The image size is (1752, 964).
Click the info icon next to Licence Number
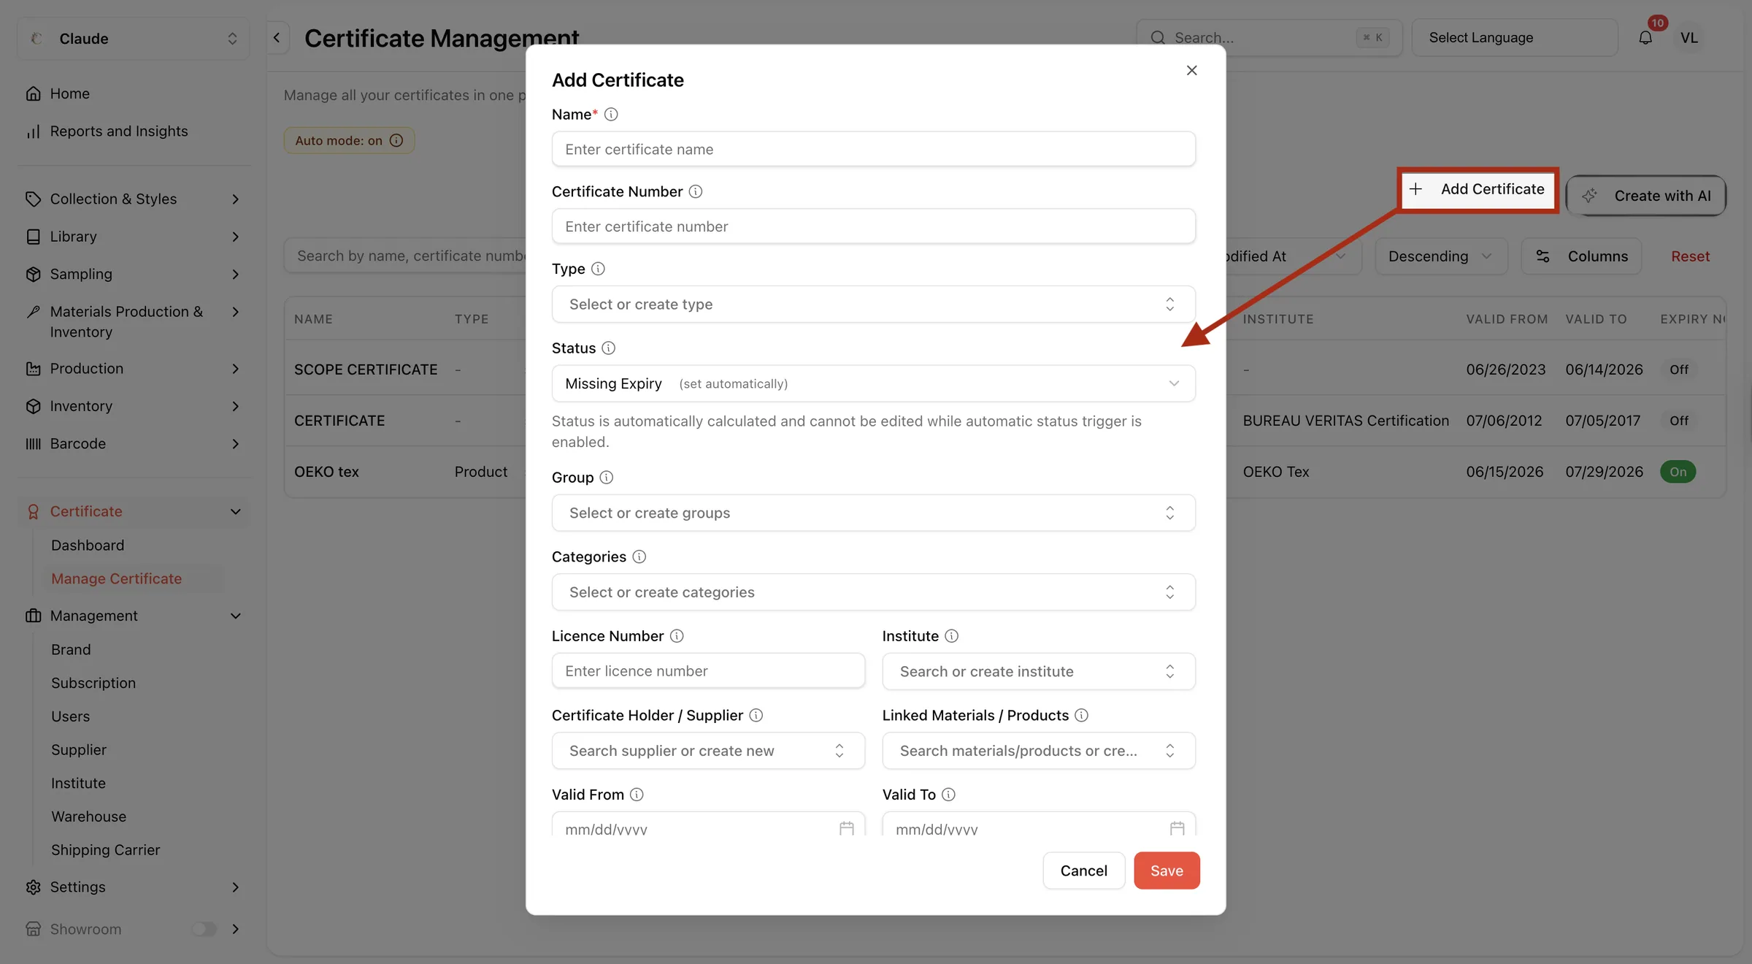click(x=677, y=636)
